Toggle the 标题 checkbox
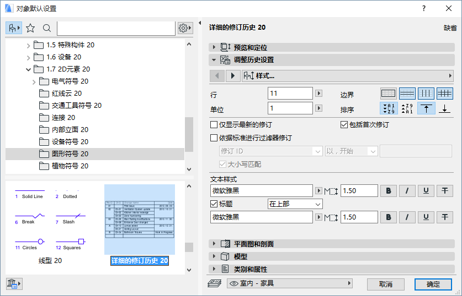 (214, 204)
